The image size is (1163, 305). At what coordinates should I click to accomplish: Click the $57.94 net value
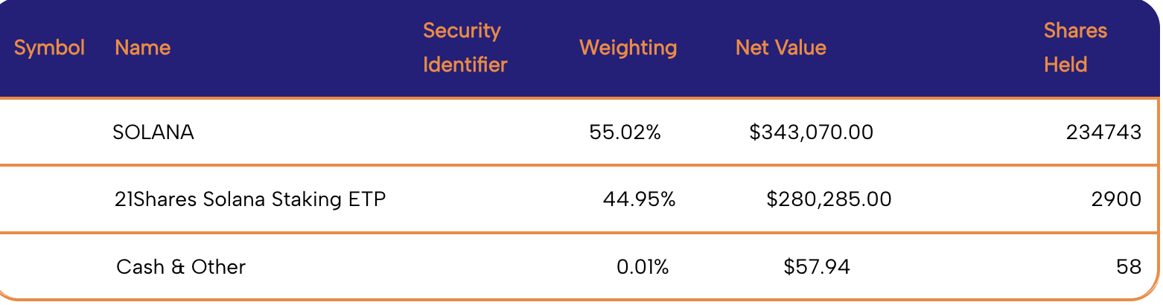click(816, 266)
